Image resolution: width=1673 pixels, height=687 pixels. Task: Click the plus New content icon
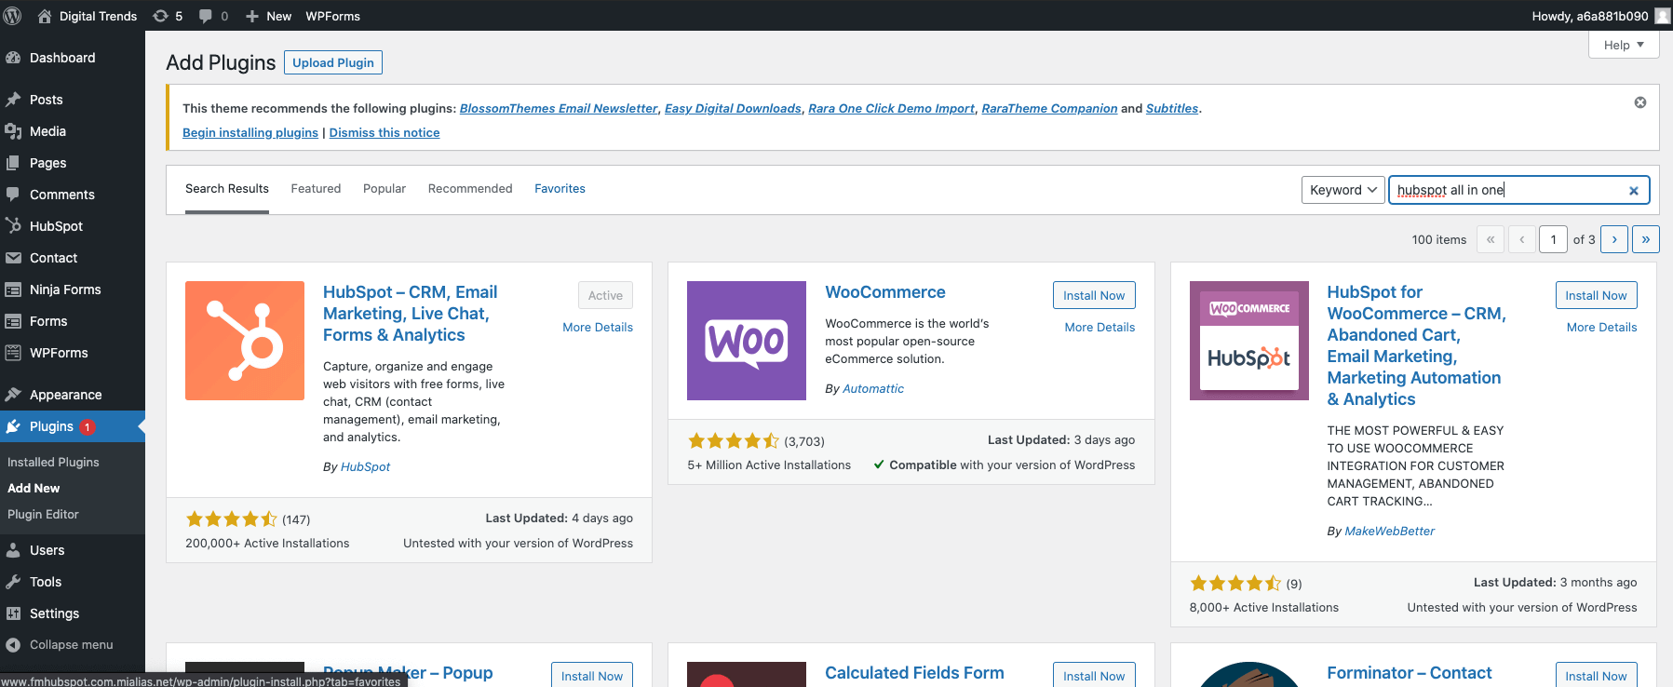[x=252, y=16]
